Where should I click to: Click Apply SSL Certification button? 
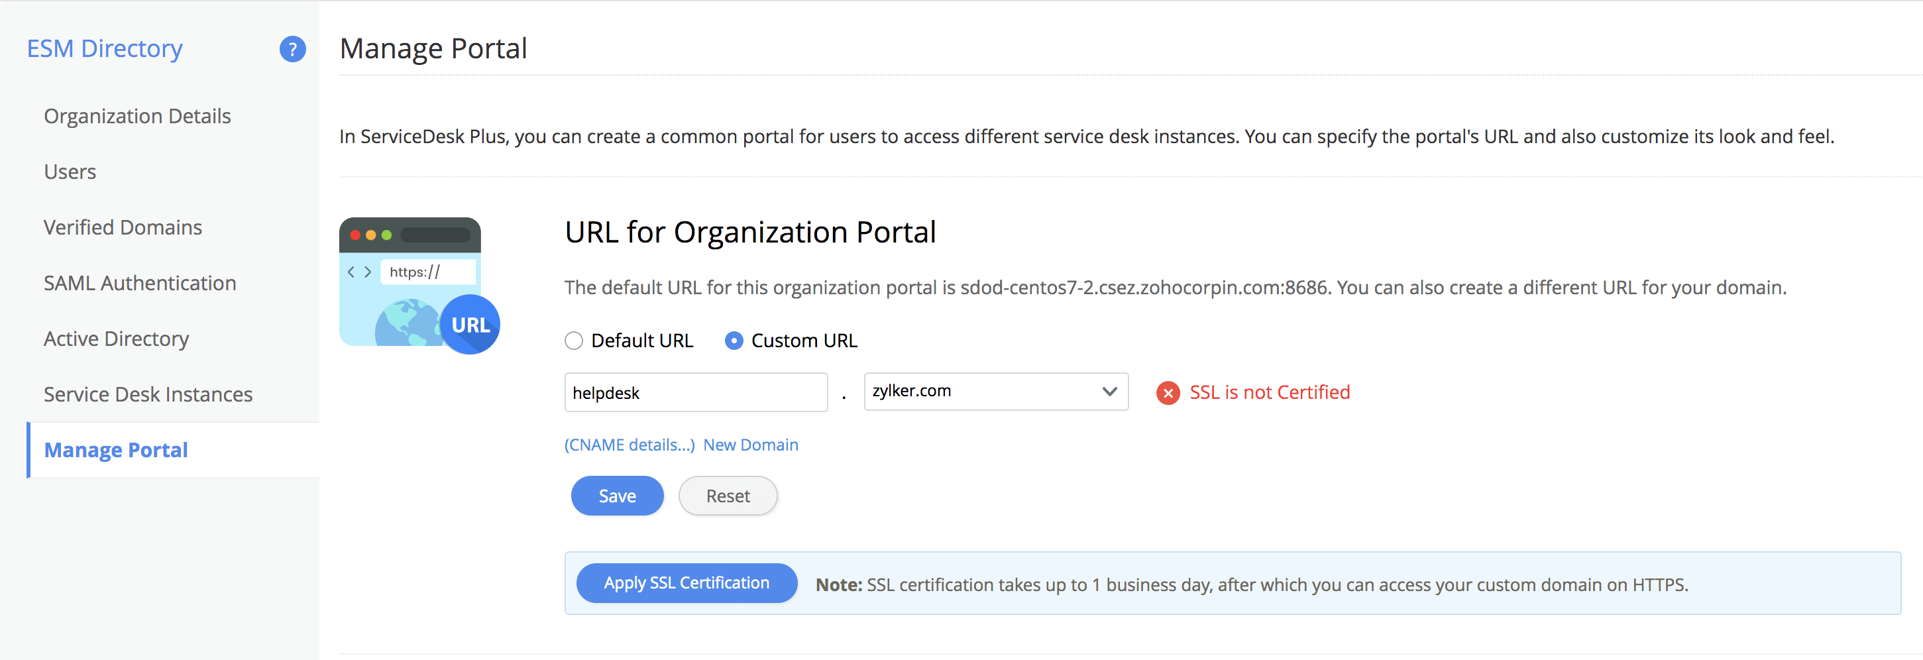pos(686,583)
